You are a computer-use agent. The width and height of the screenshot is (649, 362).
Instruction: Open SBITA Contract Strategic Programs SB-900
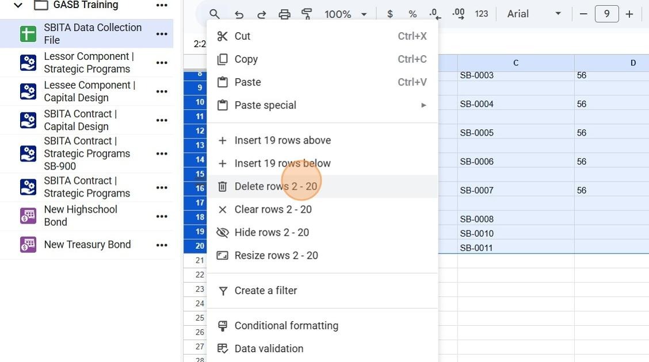(86, 153)
